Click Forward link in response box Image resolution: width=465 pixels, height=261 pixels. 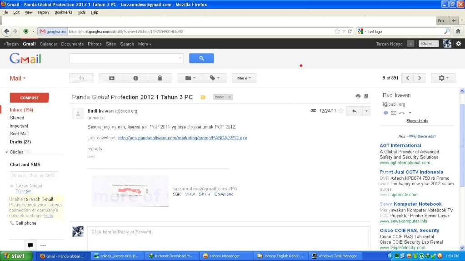click(x=143, y=232)
